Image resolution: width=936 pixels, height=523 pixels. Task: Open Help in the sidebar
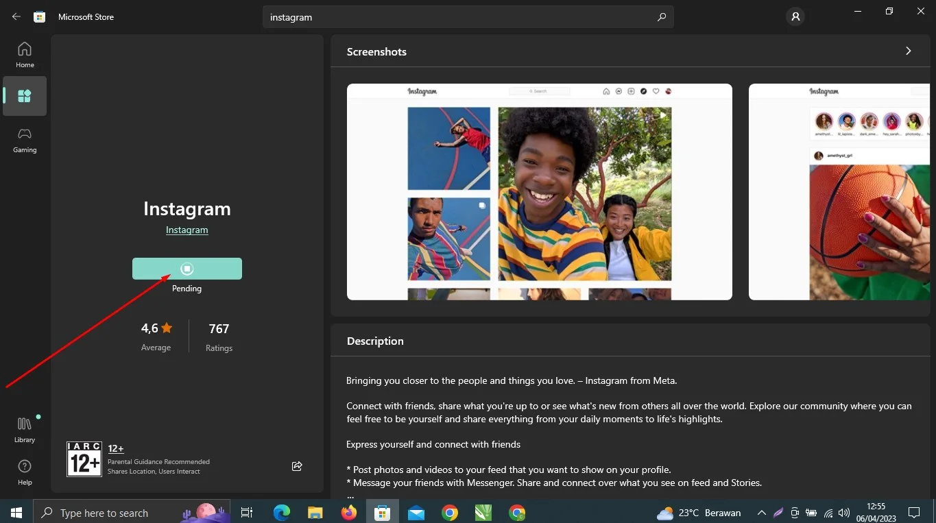[x=25, y=472]
